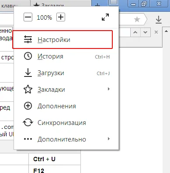The height and width of the screenshot is (173, 170).
Task: Enter fullscreen mode via arrows icon
Action: point(105,17)
